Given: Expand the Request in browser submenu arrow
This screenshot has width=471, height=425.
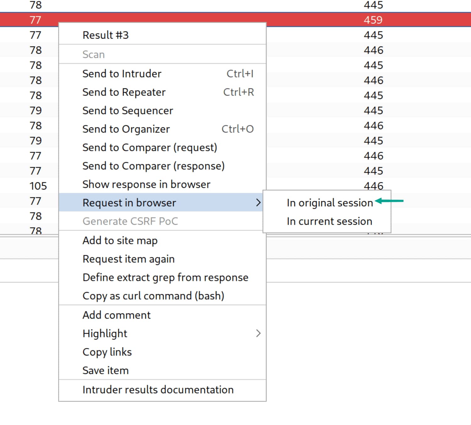Looking at the screenshot, I should pos(258,203).
